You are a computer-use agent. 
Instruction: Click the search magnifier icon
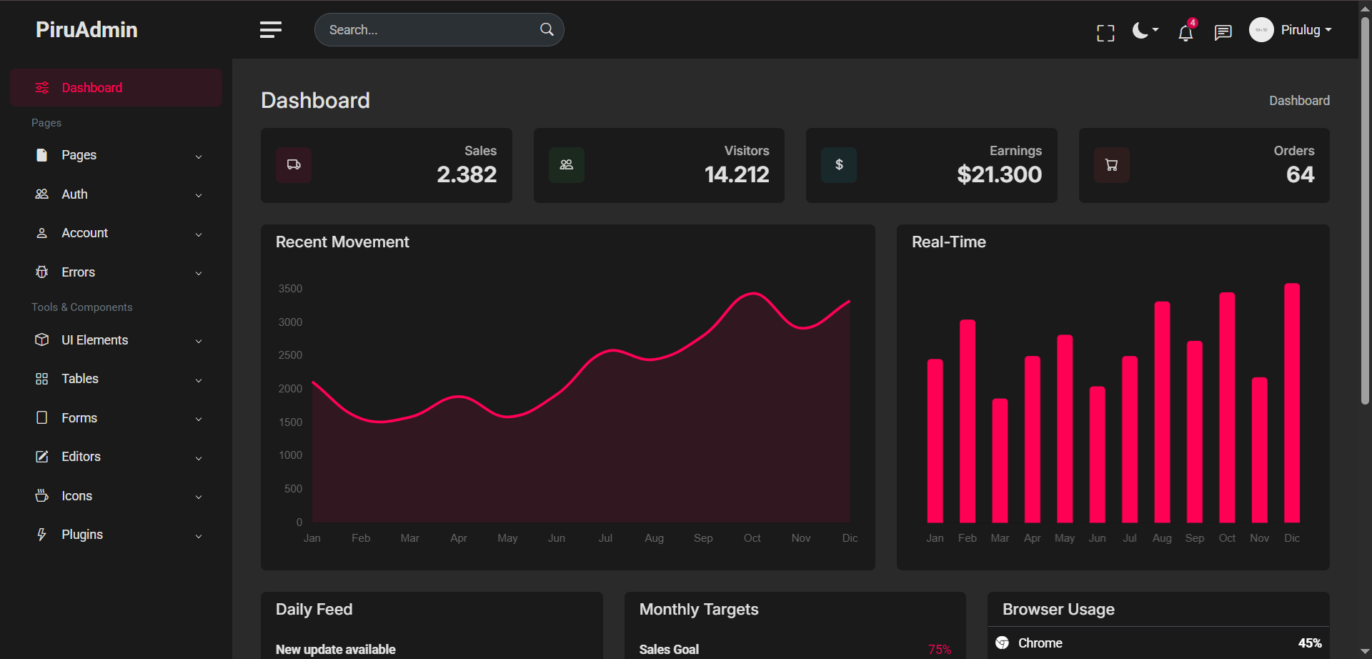(547, 29)
